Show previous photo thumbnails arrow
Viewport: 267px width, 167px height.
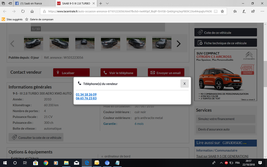12,44
